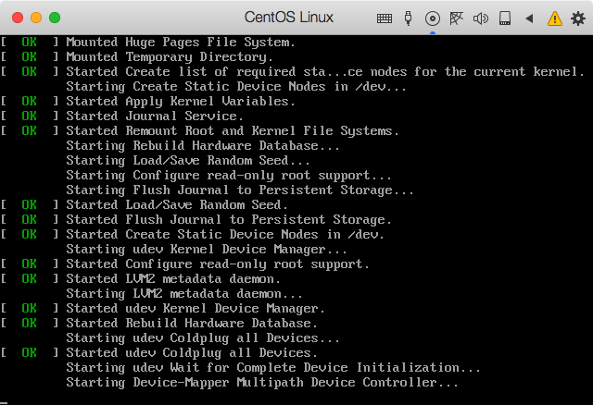
Task: Toggle the sound speaker icon
Action: pos(480,18)
